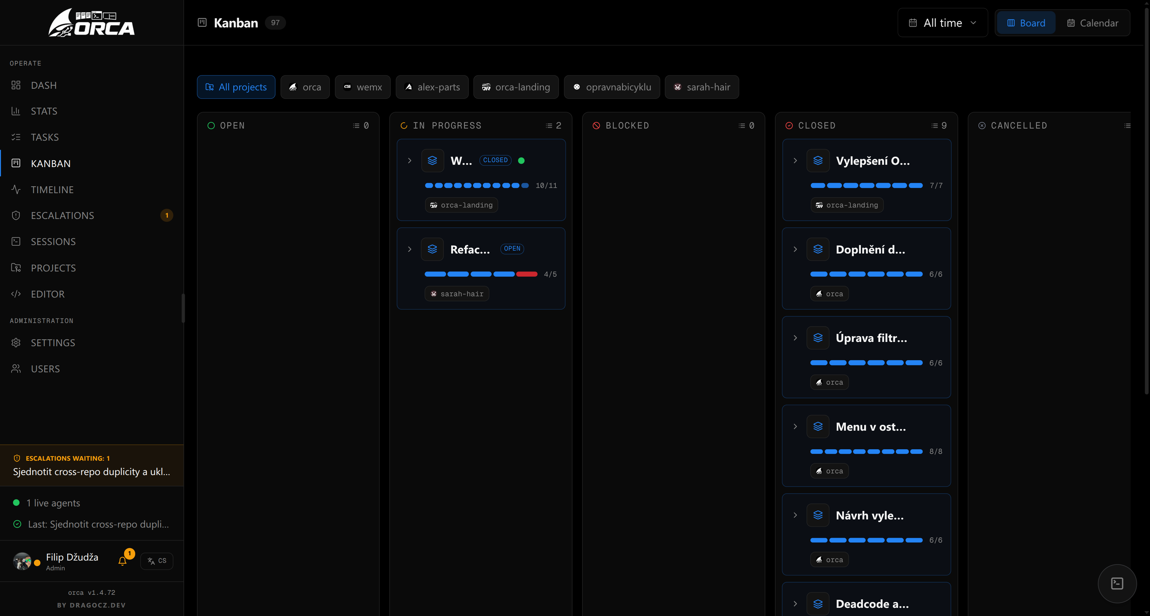Image resolution: width=1150 pixels, height=616 pixels.
Task: Expand the Úprava filtr... card
Action: [796, 338]
